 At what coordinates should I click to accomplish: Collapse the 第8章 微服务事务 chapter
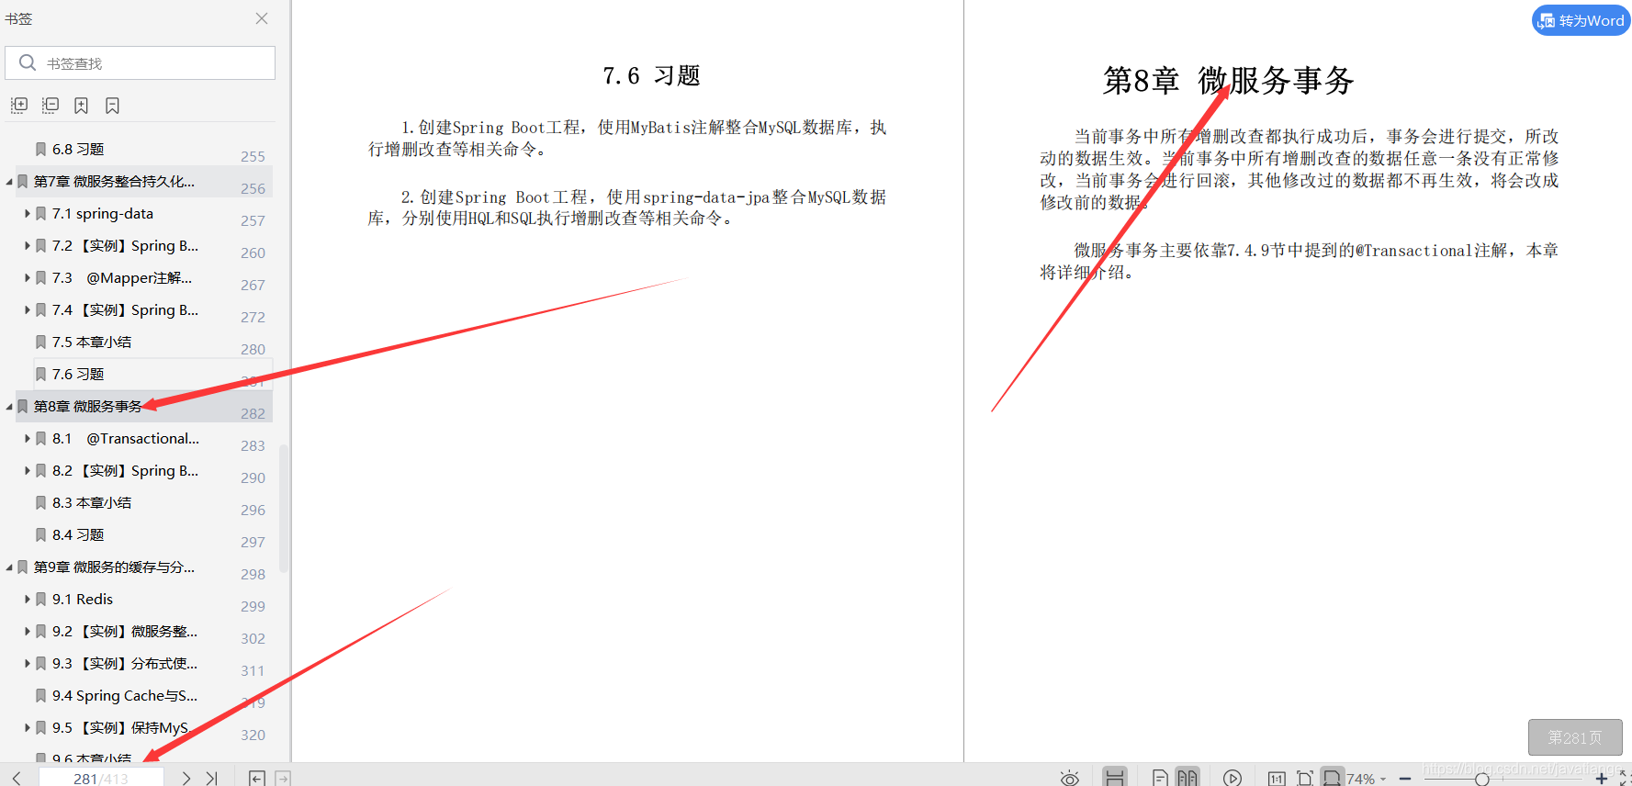(9, 407)
